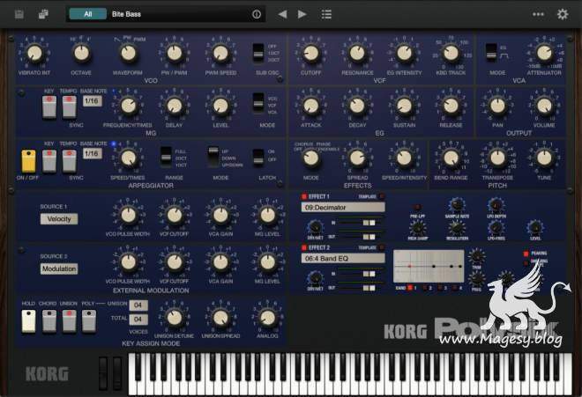This screenshot has height=397, width=582.
Task: Click the Total voices 04 field
Action: (138, 320)
